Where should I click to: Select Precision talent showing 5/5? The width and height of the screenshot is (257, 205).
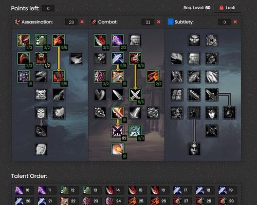[x=135, y=58]
